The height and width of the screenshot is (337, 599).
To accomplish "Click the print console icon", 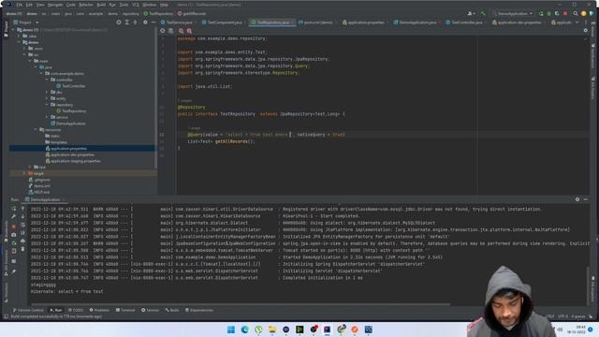I will click(22, 242).
